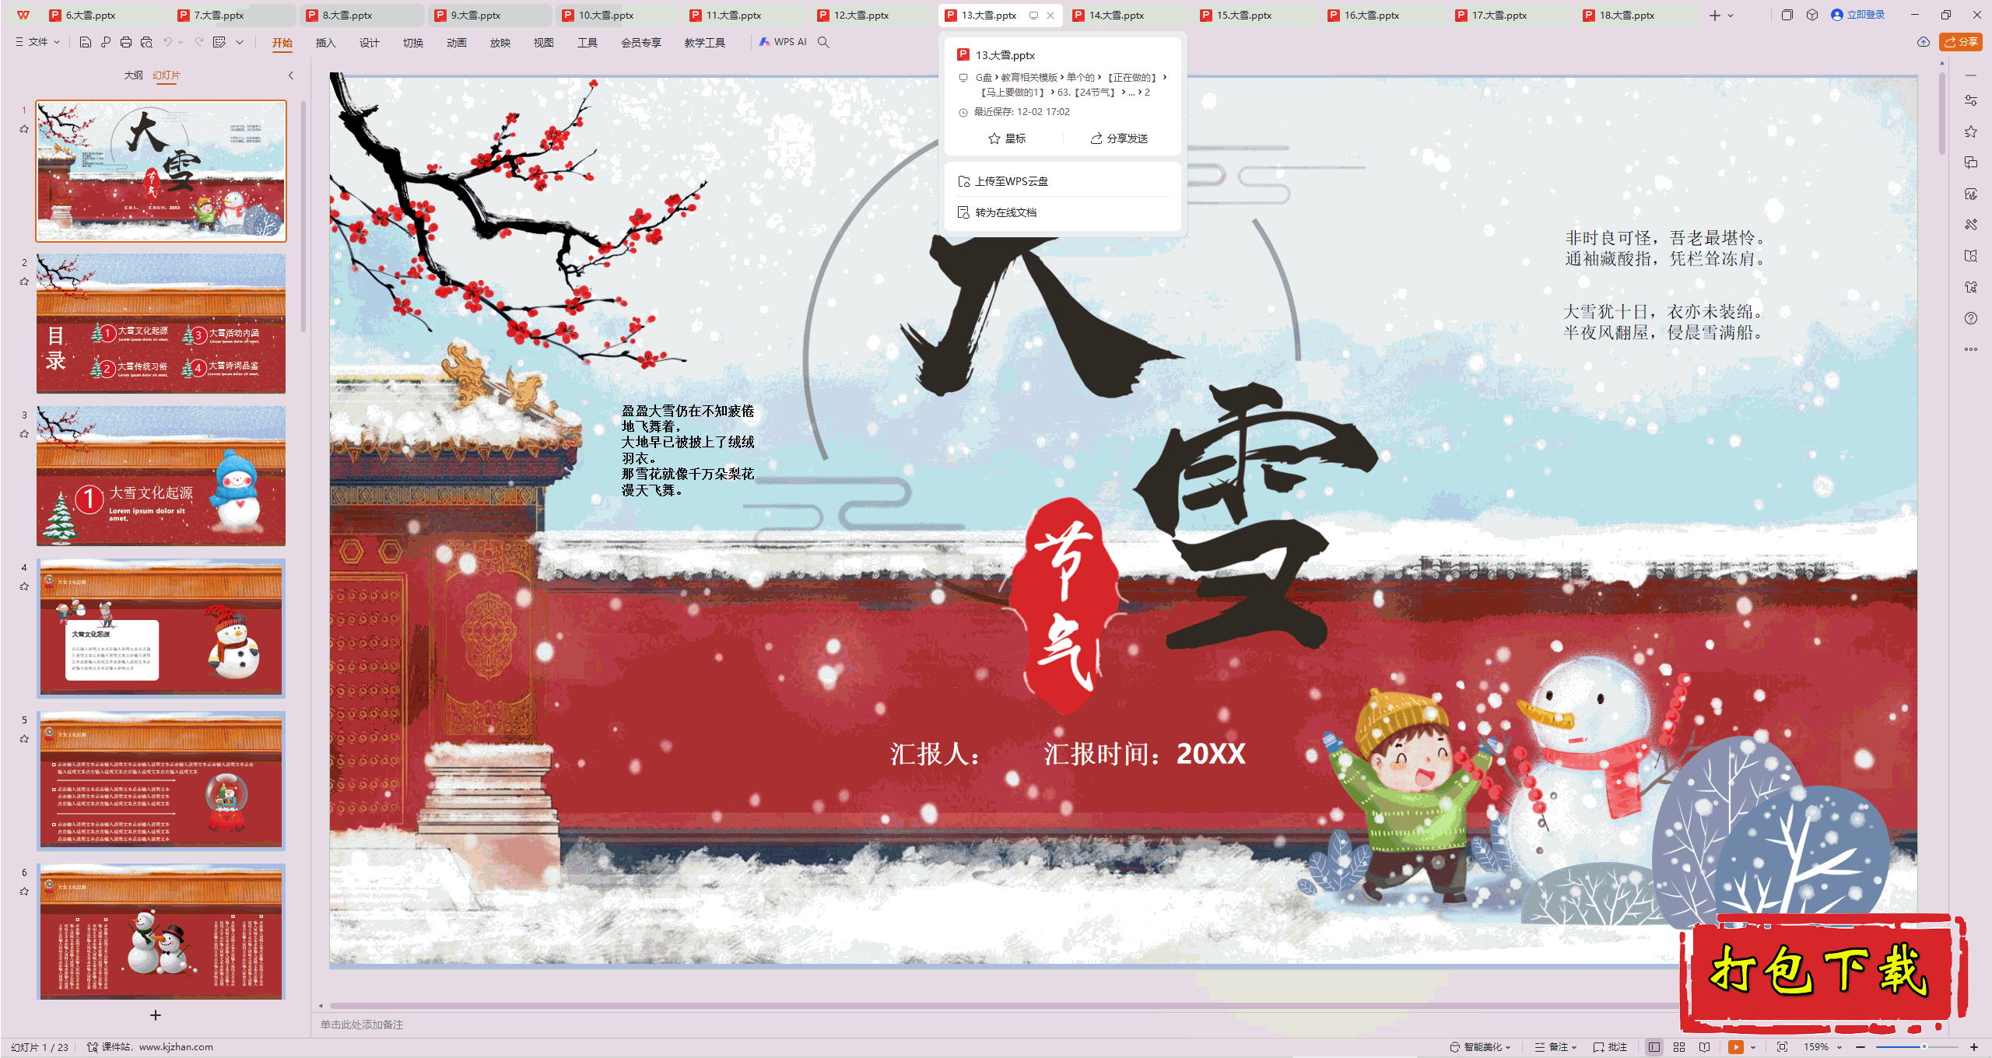Launch WPS AI
The image size is (1992, 1058).
(x=783, y=42)
